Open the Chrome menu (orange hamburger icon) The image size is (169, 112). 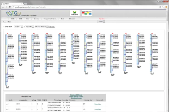point(166,7)
